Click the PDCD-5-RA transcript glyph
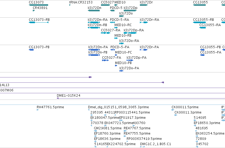 pos(112,22)
